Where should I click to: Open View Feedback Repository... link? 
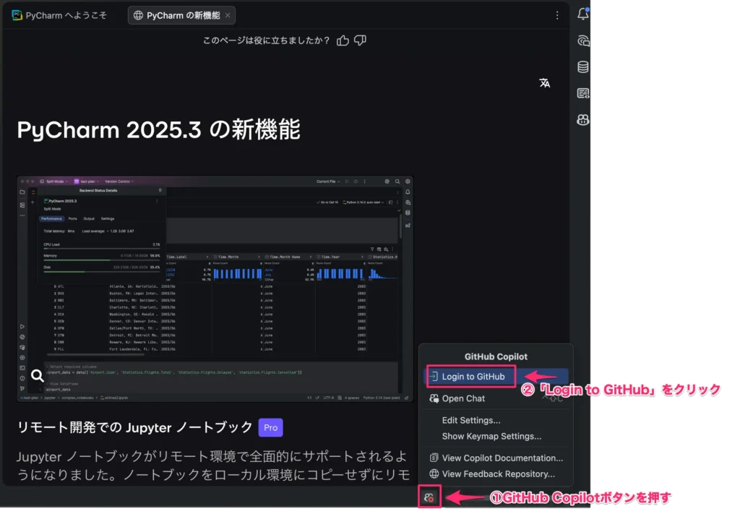(x=498, y=474)
